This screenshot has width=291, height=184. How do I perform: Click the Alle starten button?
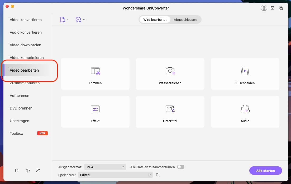click(265, 171)
